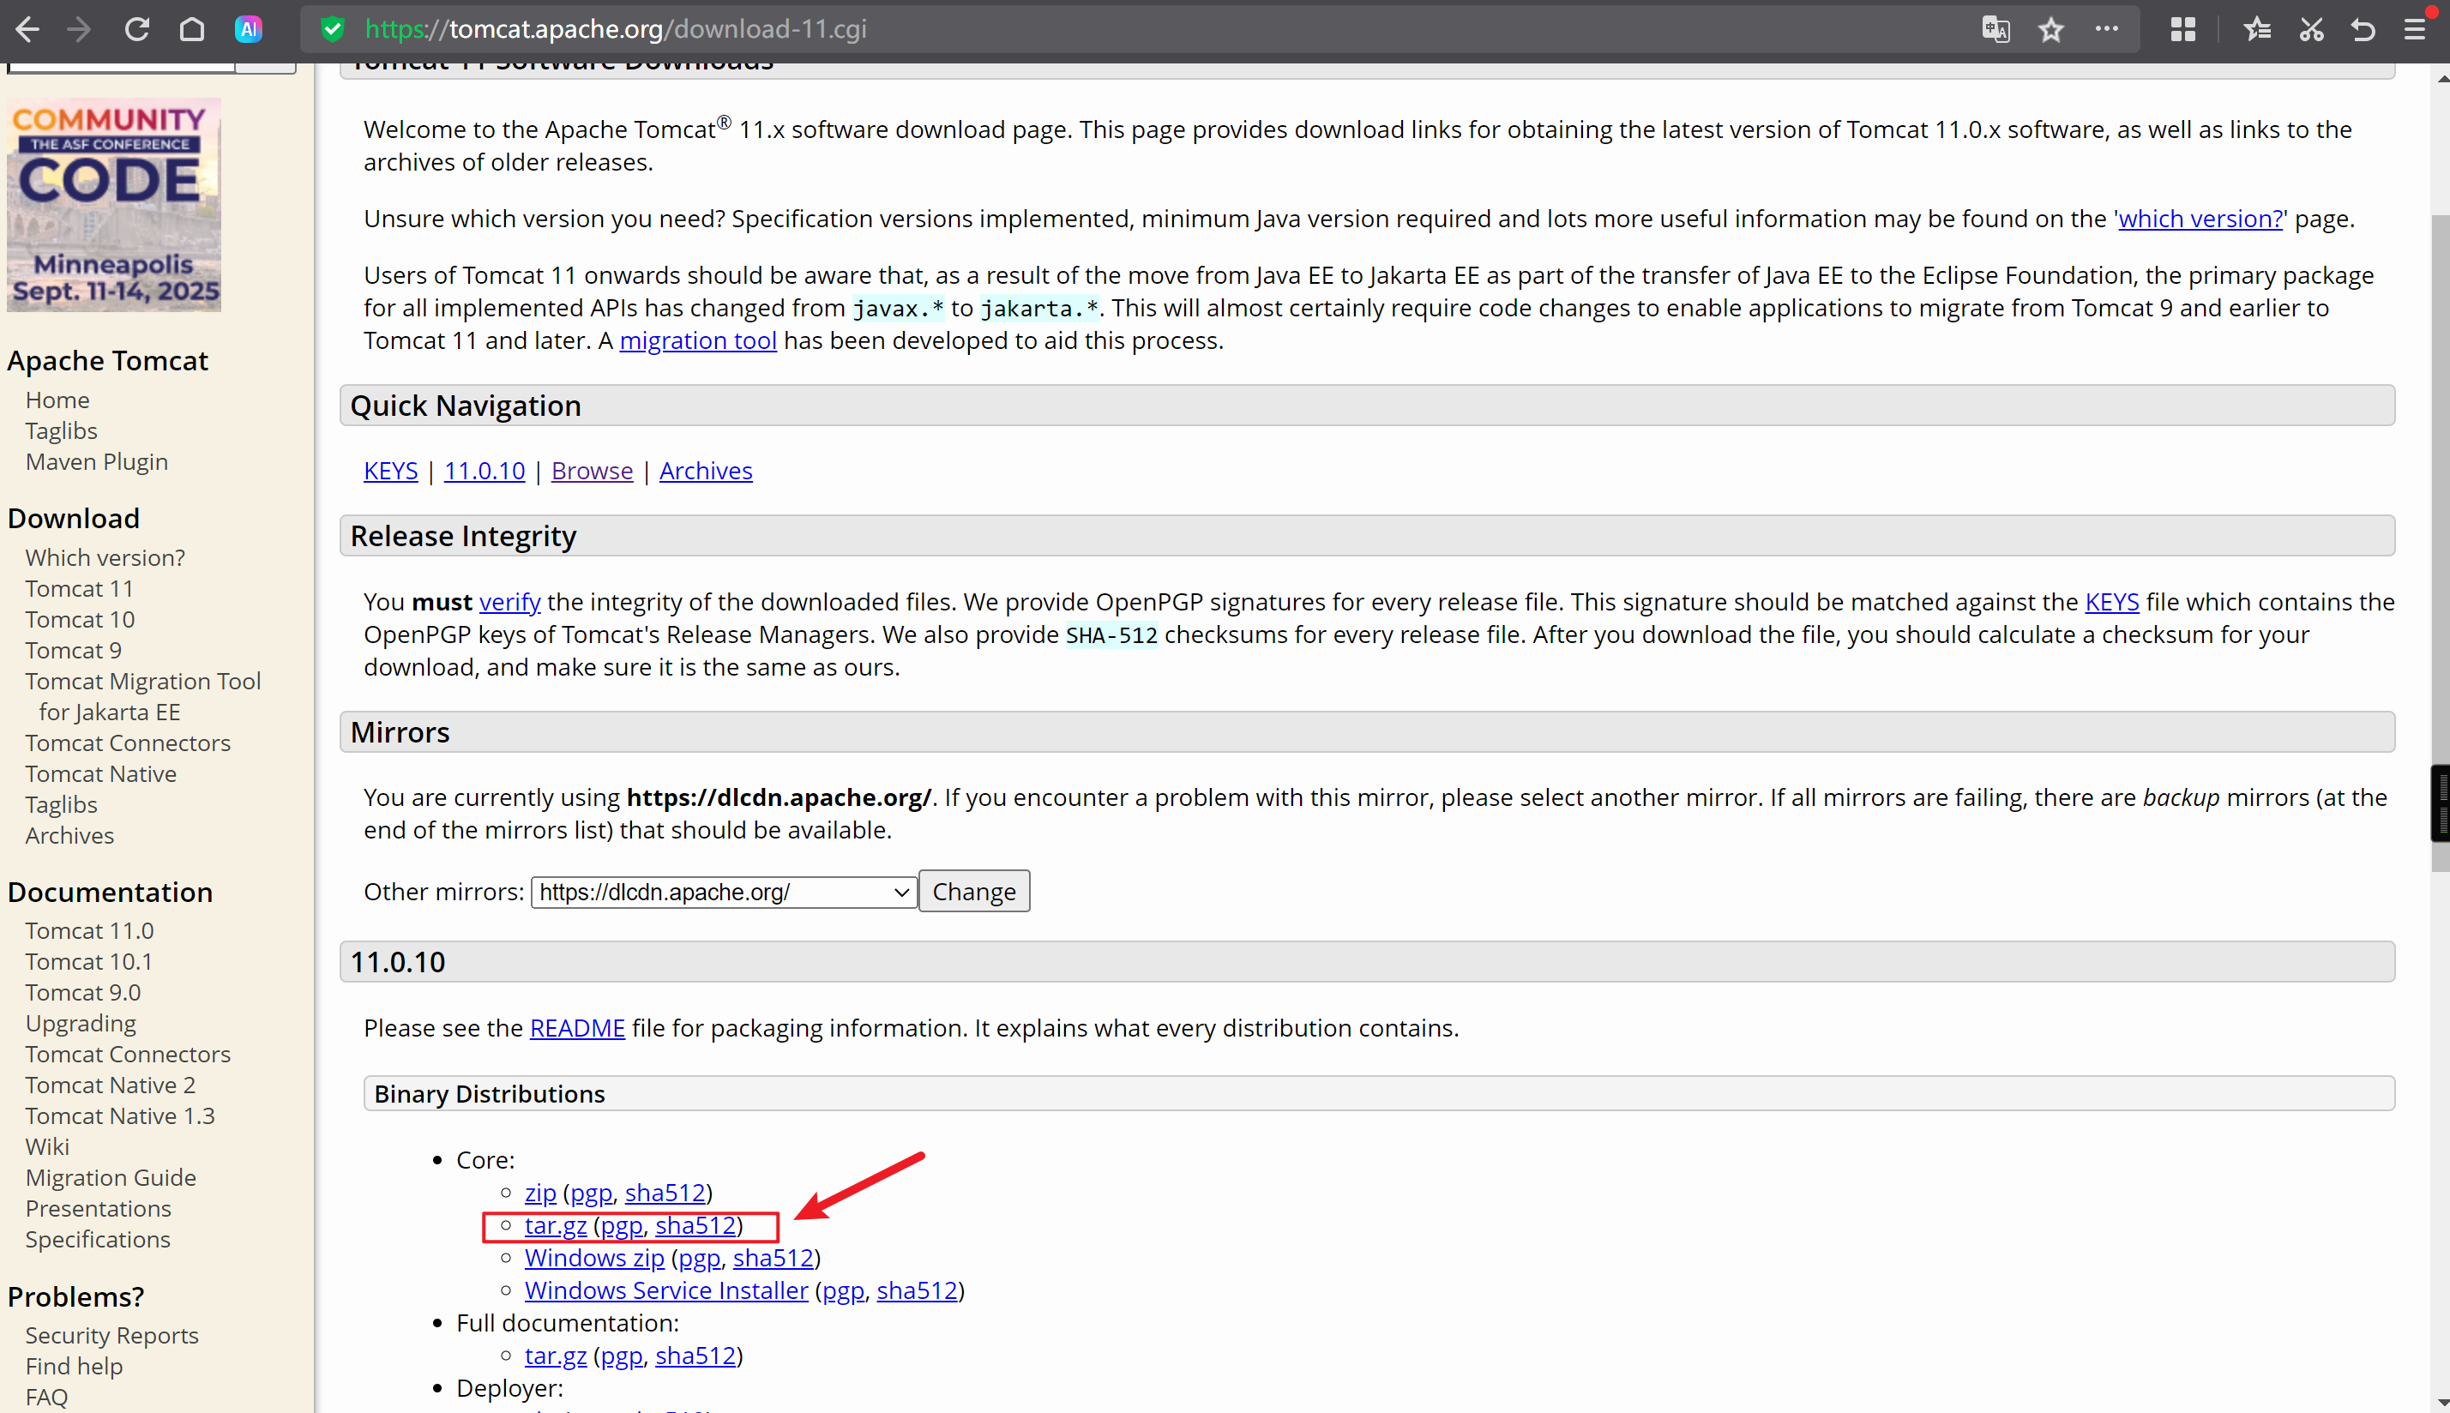Download the Core zip distribution
2450x1413 pixels.
pyautogui.click(x=540, y=1193)
